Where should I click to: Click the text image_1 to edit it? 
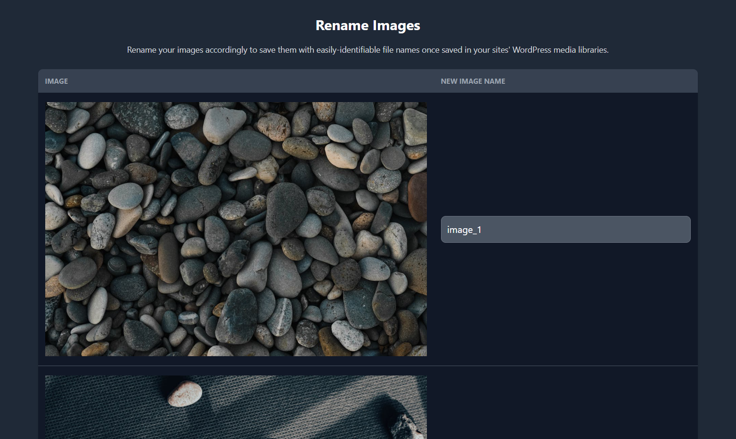[x=464, y=230]
